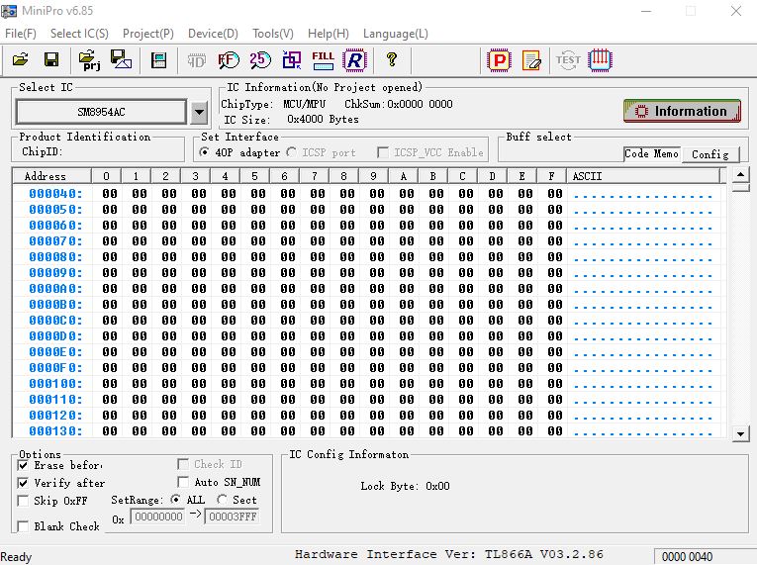
Task: Click the 25 magnifier toolbar icon
Action: pos(259,60)
